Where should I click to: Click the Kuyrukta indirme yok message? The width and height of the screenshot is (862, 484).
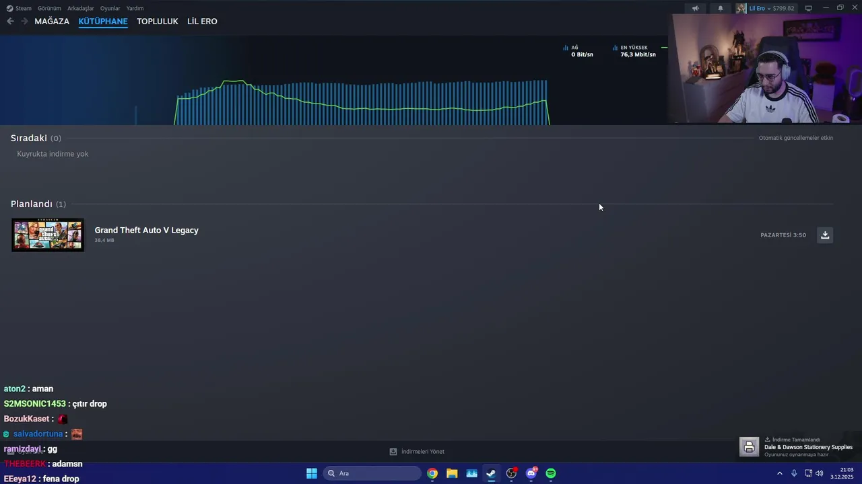coord(53,154)
